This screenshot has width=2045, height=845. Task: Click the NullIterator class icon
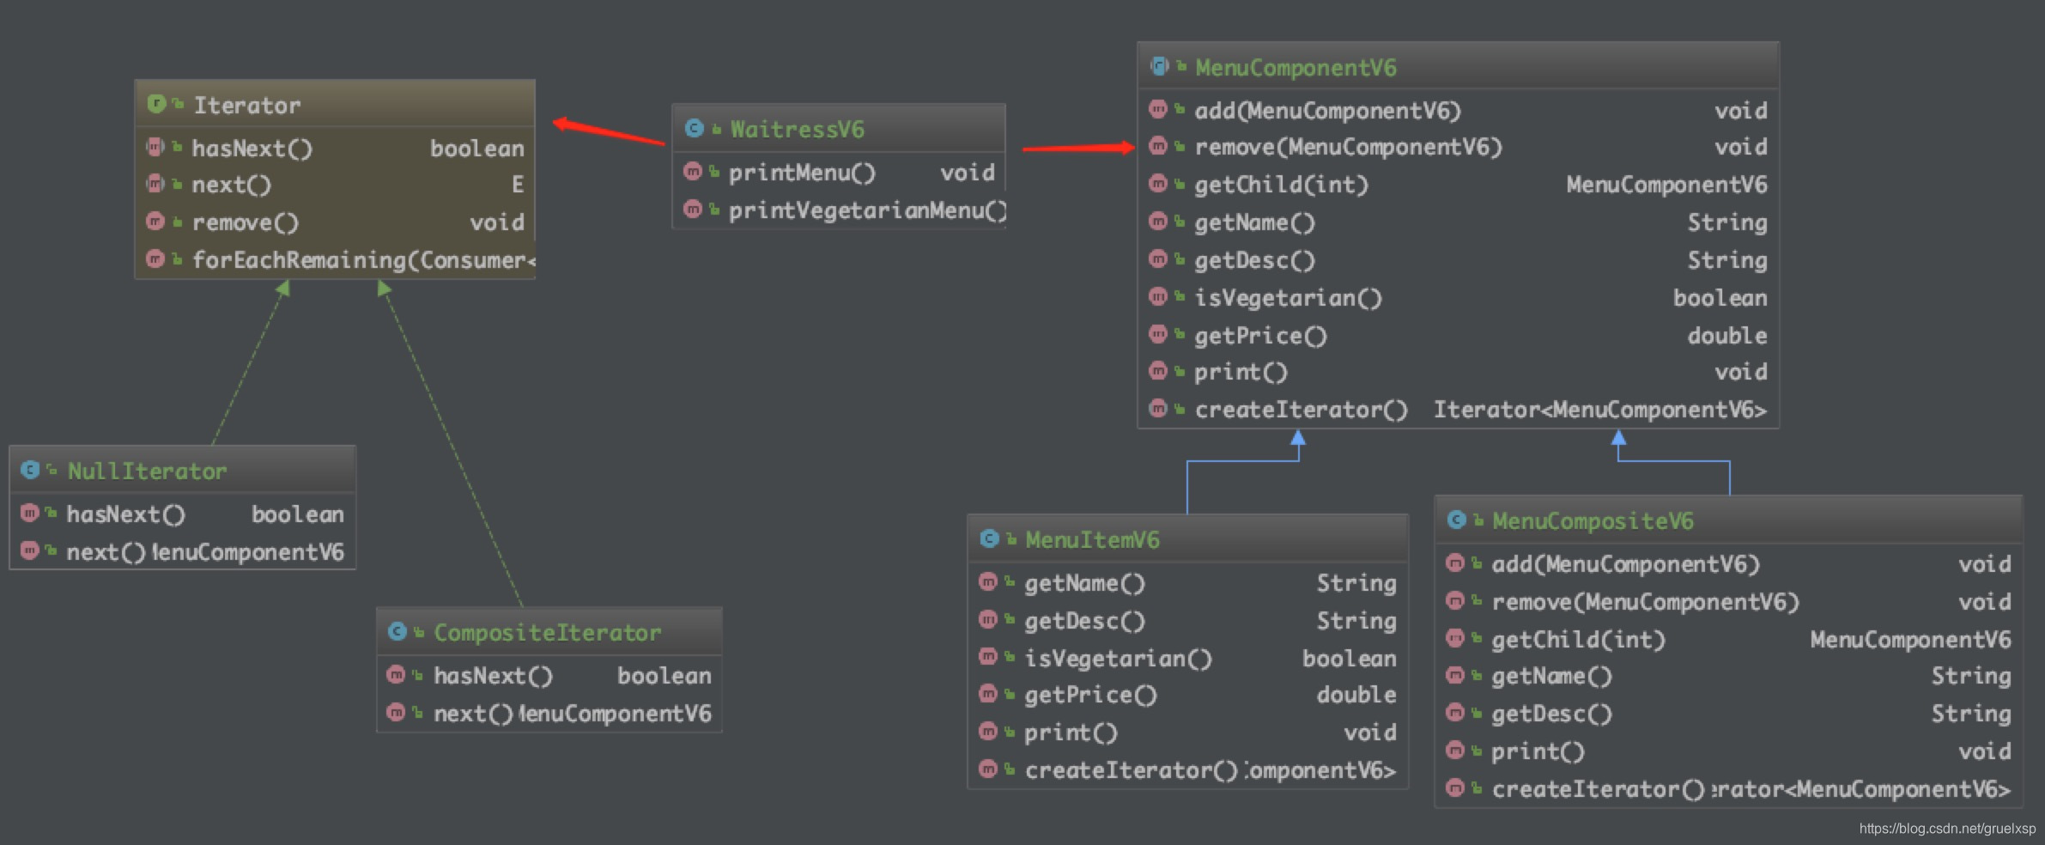(x=30, y=470)
